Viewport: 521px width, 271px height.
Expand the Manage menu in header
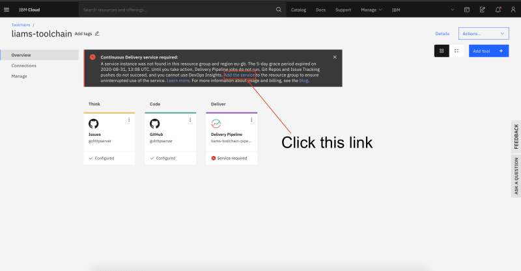(371, 10)
